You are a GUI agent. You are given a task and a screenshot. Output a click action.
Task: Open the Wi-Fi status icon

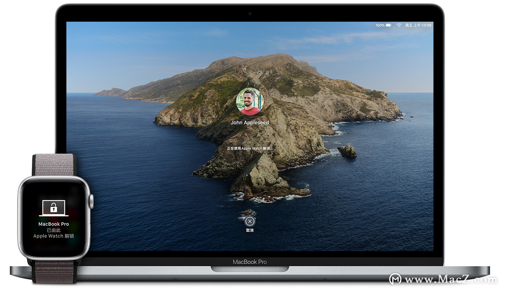coord(399,25)
